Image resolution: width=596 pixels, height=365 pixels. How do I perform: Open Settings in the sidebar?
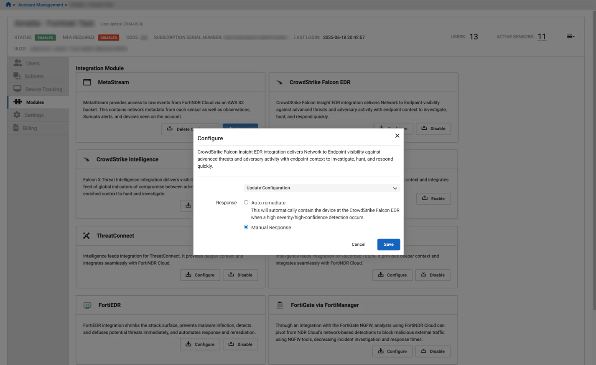tap(38, 115)
